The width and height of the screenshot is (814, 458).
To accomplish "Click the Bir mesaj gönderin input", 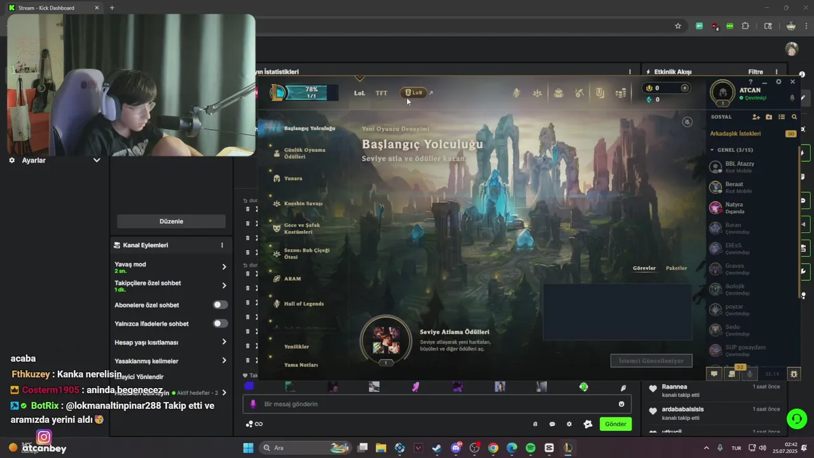I will [437, 404].
